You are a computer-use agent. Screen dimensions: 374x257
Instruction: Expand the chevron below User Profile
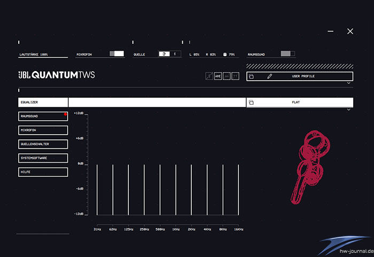click(x=348, y=83)
